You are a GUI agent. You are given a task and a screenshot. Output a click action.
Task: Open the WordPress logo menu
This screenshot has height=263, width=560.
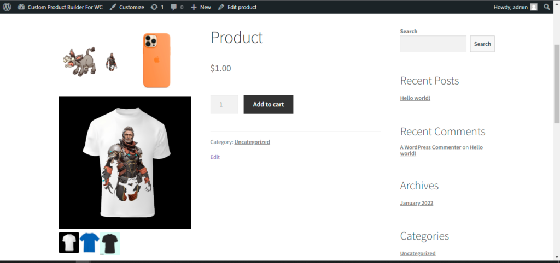click(x=7, y=7)
